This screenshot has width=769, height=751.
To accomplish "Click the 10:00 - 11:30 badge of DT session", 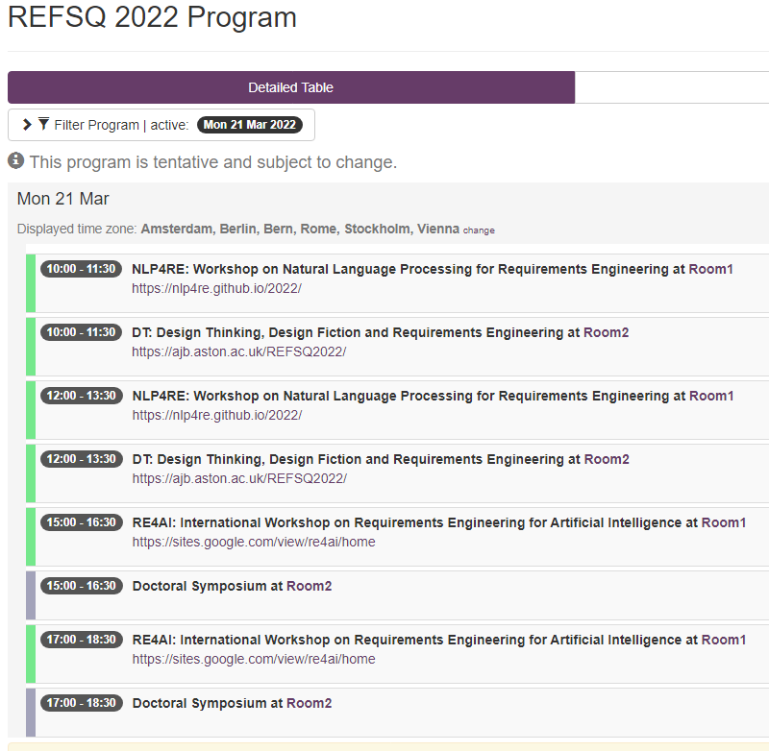I will 81,332.
